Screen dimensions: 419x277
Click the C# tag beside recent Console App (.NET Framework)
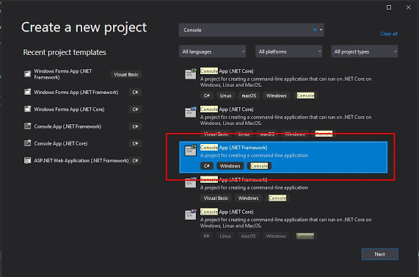coord(135,126)
